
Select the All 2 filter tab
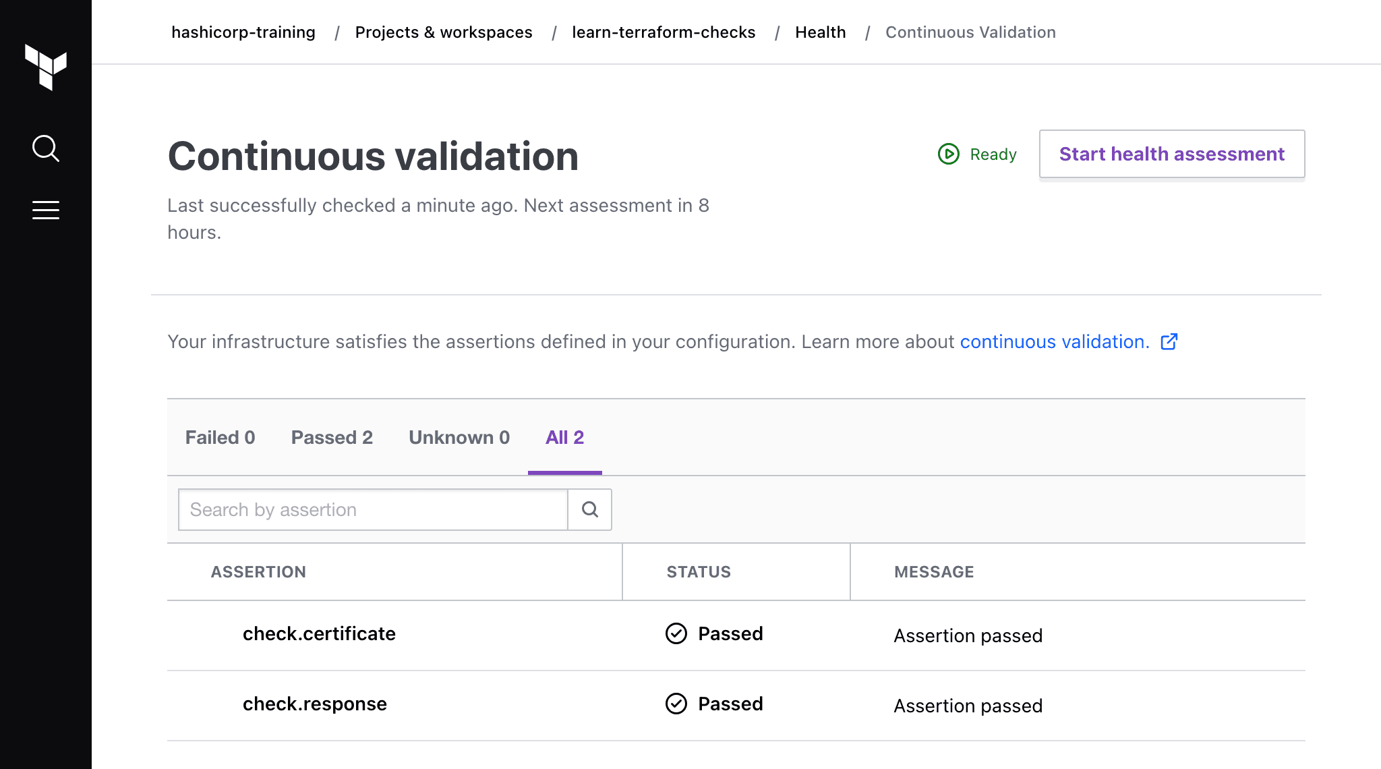click(x=565, y=438)
